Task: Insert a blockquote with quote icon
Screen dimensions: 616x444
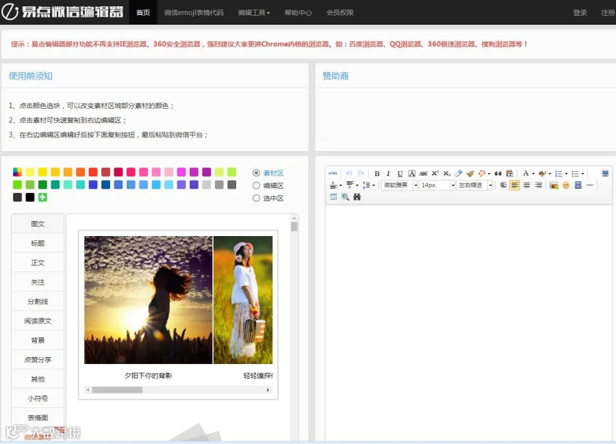Action: (498, 174)
